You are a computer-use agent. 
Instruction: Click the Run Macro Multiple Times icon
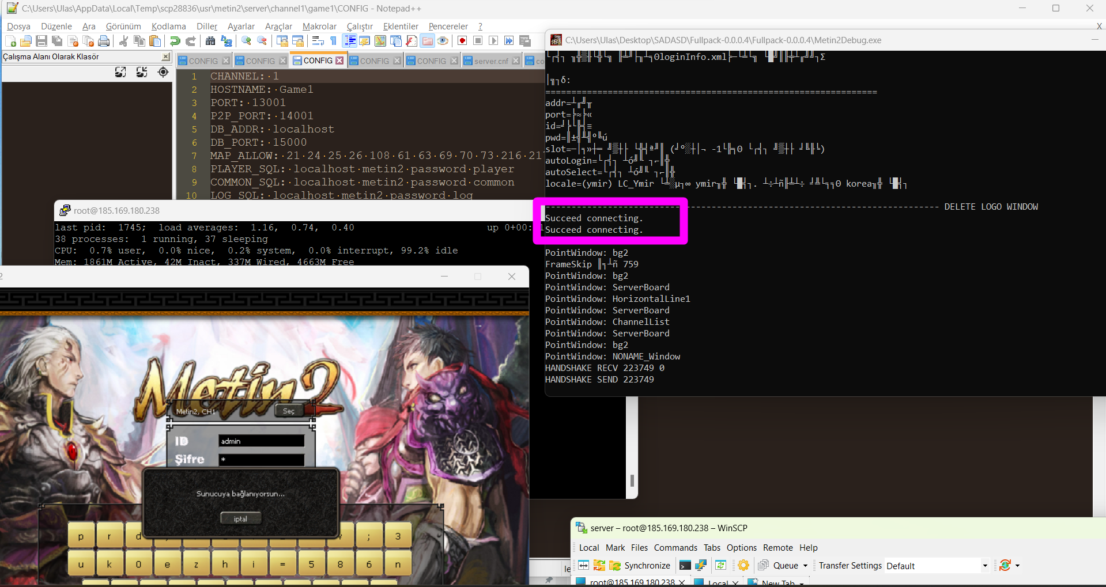pyautogui.click(x=509, y=41)
